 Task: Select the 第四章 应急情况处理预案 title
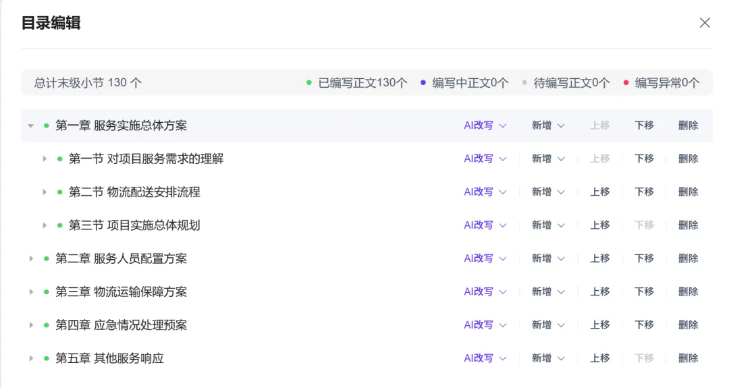(122, 325)
